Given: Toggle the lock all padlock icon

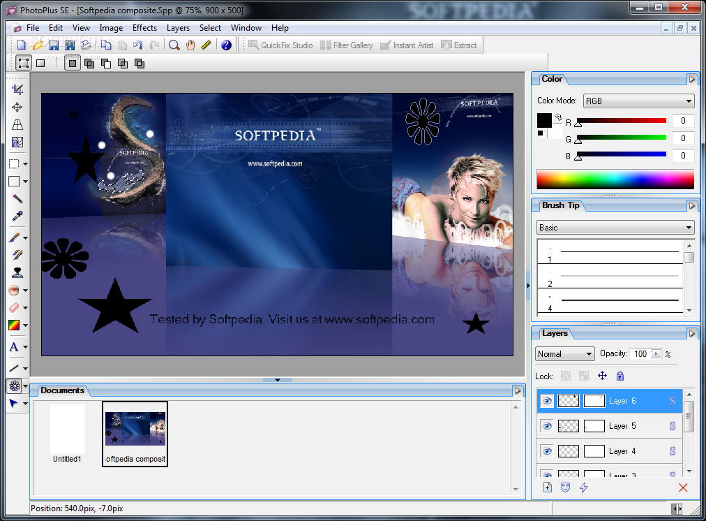Looking at the screenshot, I should (620, 376).
